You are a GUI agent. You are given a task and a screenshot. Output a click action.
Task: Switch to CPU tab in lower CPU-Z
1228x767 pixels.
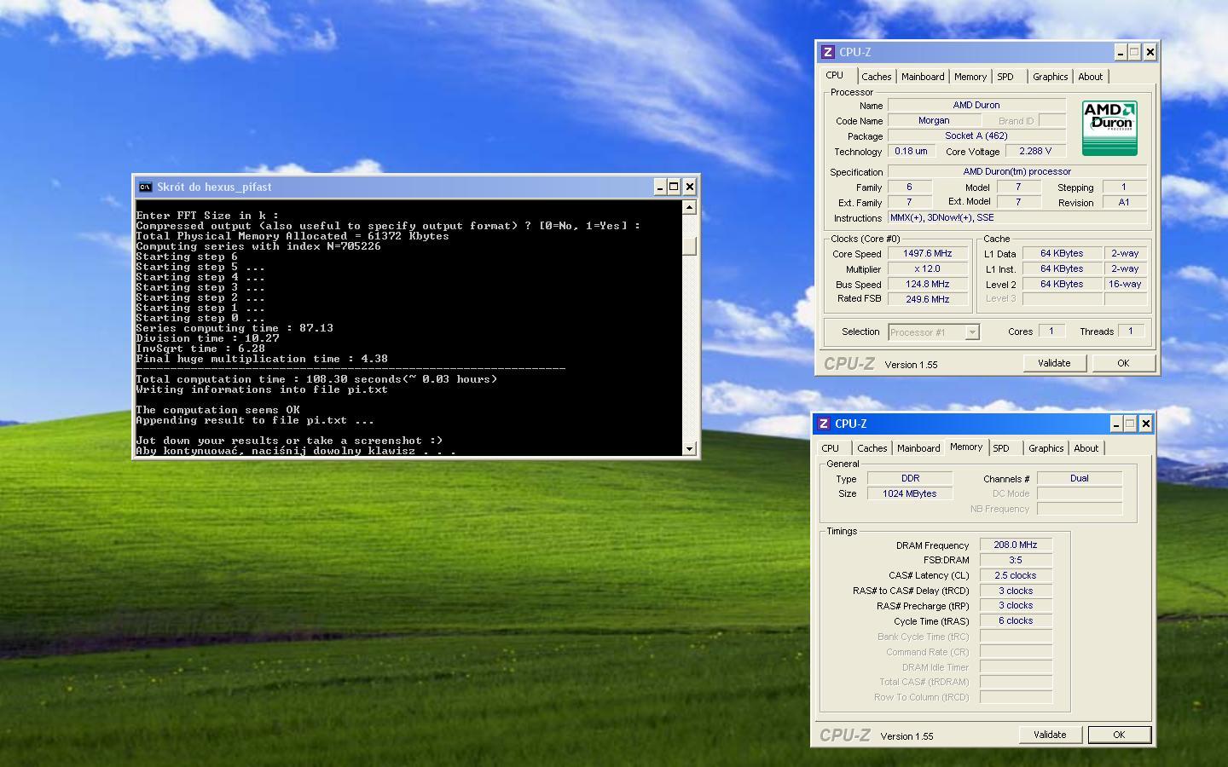click(831, 448)
